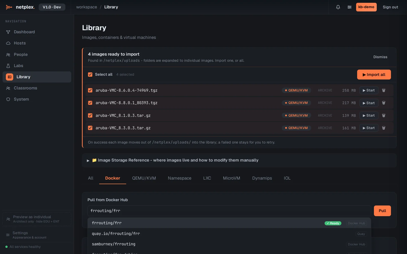Switch to the Docker tab

coord(113,178)
